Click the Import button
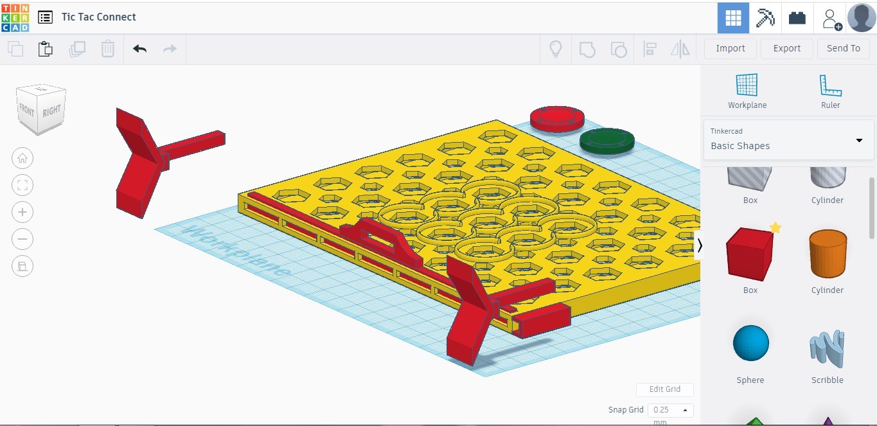 click(731, 48)
